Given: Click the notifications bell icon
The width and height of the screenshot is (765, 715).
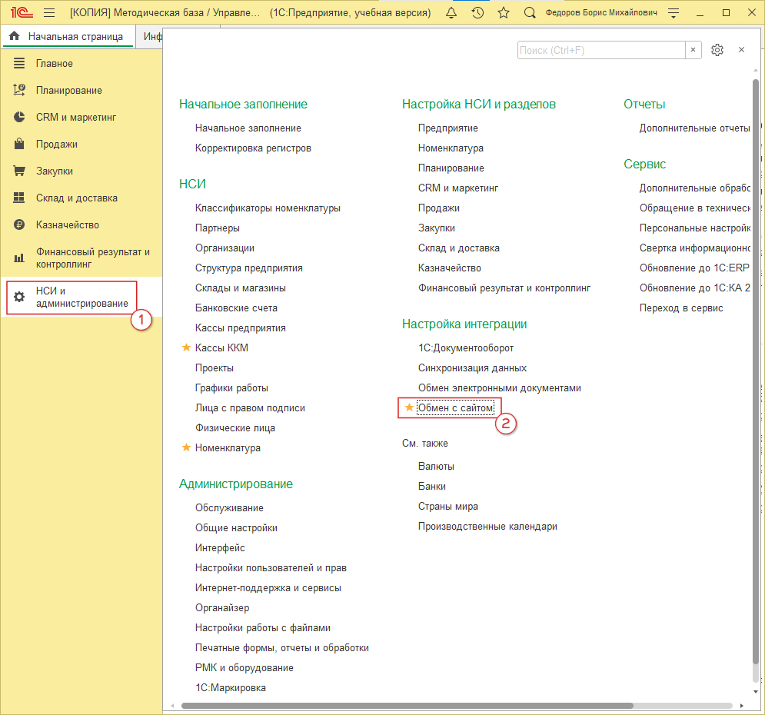Looking at the screenshot, I should click(x=452, y=13).
